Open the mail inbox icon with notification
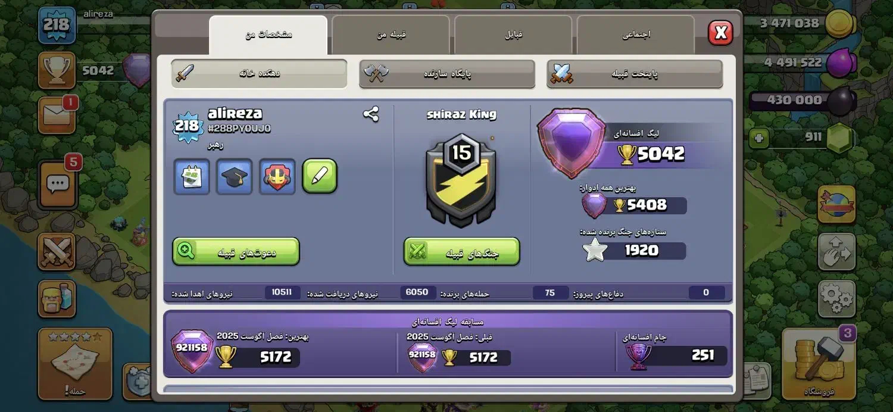This screenshot has height=412, width=893. 57,116
